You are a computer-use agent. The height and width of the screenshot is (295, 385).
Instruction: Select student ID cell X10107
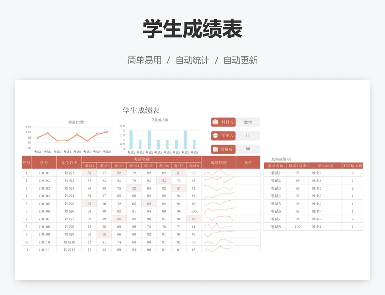(44, 219)
